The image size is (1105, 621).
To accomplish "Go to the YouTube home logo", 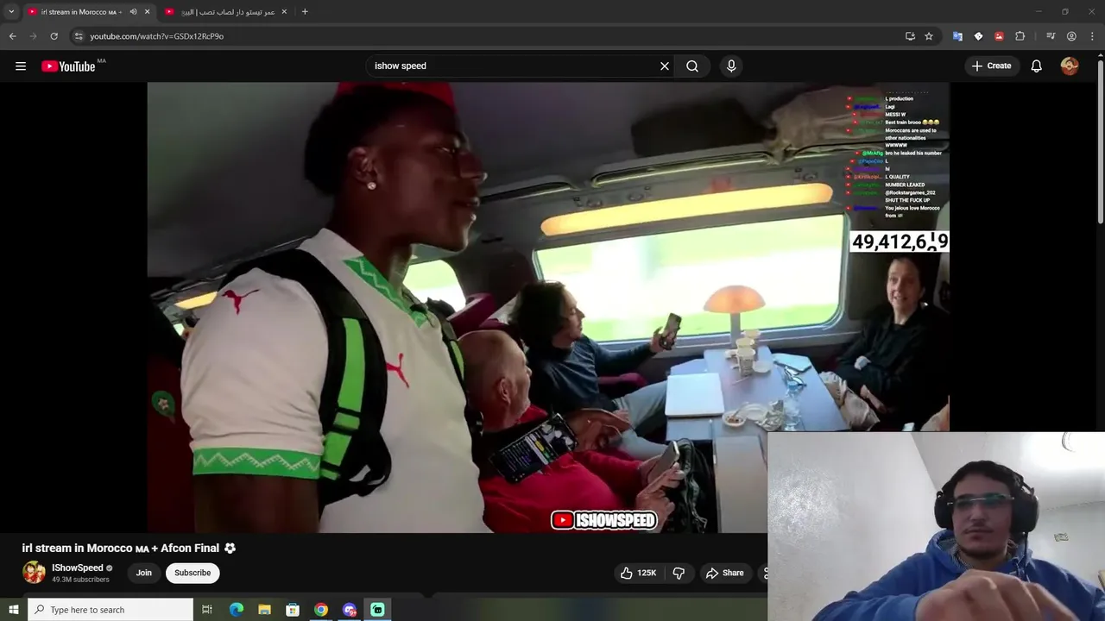I will [68, 66].
